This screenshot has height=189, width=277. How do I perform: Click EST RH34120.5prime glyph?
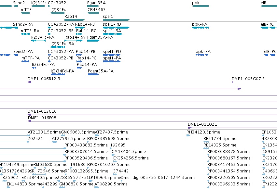[188, 135]
